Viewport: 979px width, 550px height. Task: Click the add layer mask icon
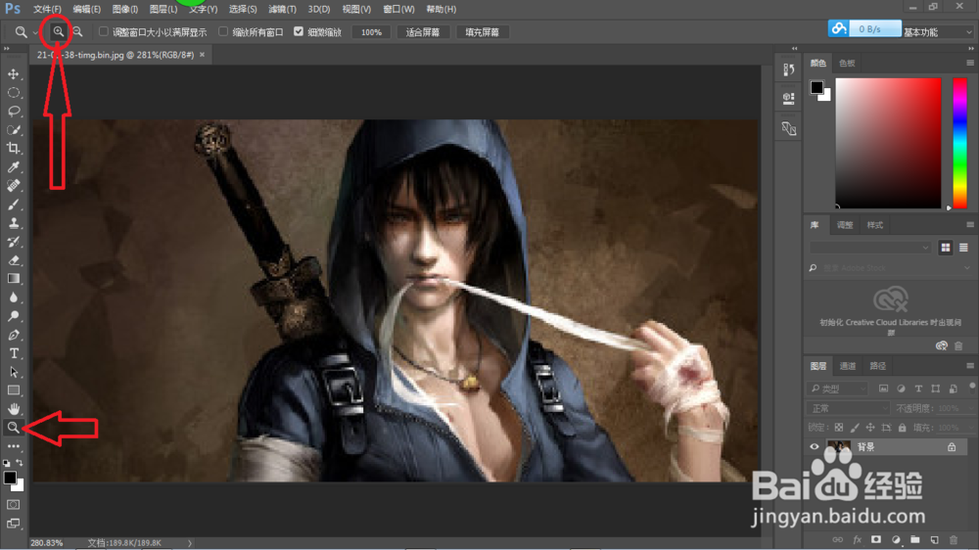(876, 539)
